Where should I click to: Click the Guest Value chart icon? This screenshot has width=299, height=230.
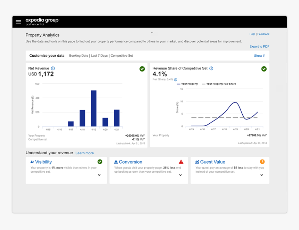[x=197, y=162]
